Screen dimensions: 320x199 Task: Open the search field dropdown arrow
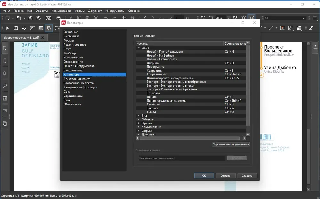click(304, 18)
